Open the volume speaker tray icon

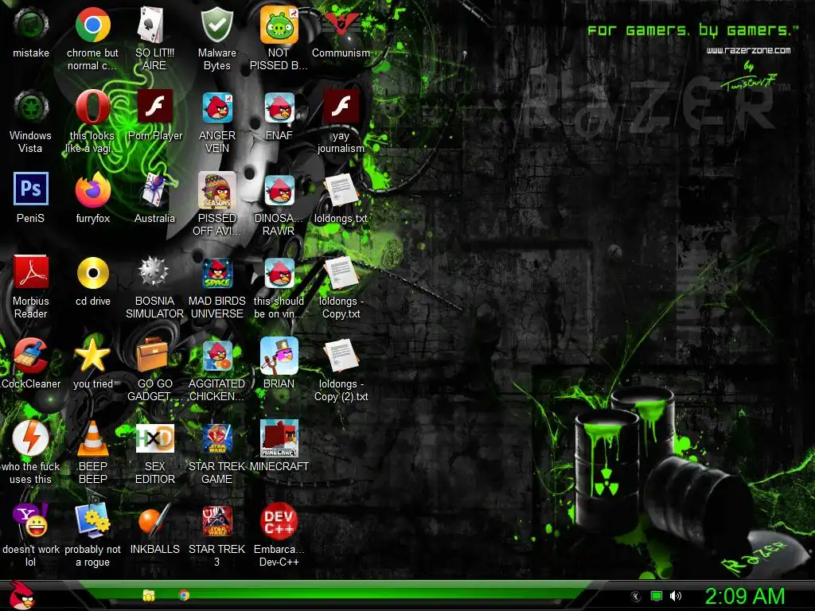pos(675,596)
